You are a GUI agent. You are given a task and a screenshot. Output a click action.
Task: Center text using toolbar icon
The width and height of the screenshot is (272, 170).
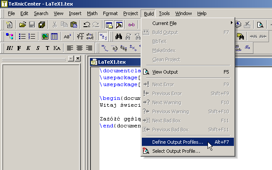(x=80, y=48)
